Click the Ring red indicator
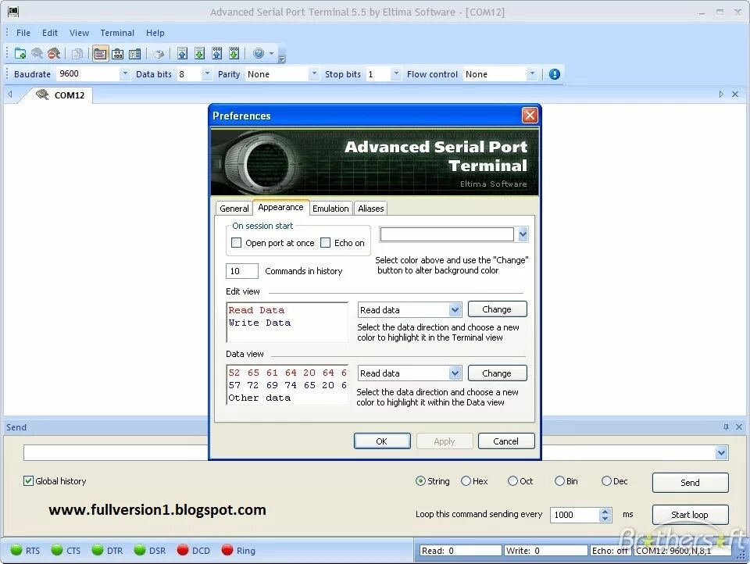Image resolution: width=750 pixels, height=564 pixels. tap(227, 550)
